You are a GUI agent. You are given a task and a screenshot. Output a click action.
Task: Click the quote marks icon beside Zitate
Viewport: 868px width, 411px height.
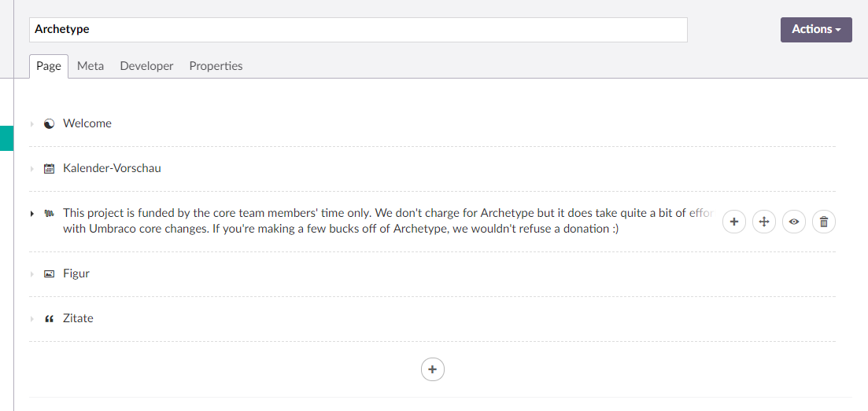coord(50,319)
